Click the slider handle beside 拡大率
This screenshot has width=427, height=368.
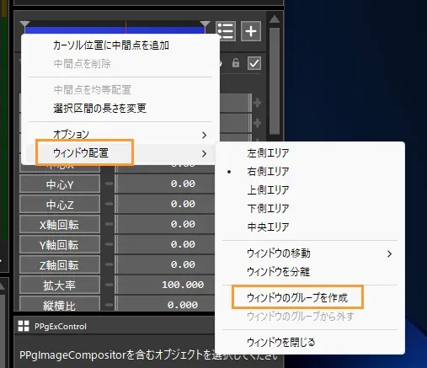coord(109,285)
